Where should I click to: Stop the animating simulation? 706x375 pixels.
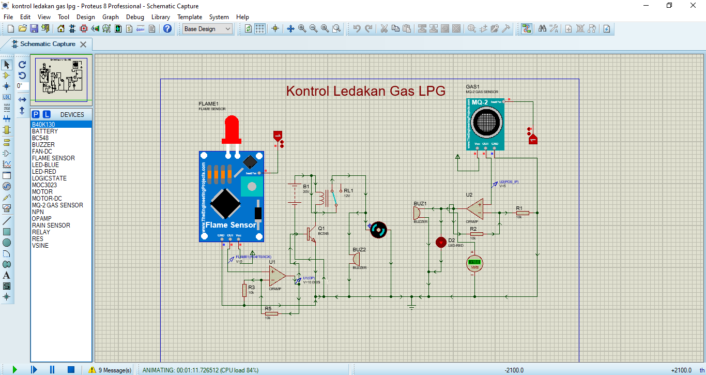(70, 369)
